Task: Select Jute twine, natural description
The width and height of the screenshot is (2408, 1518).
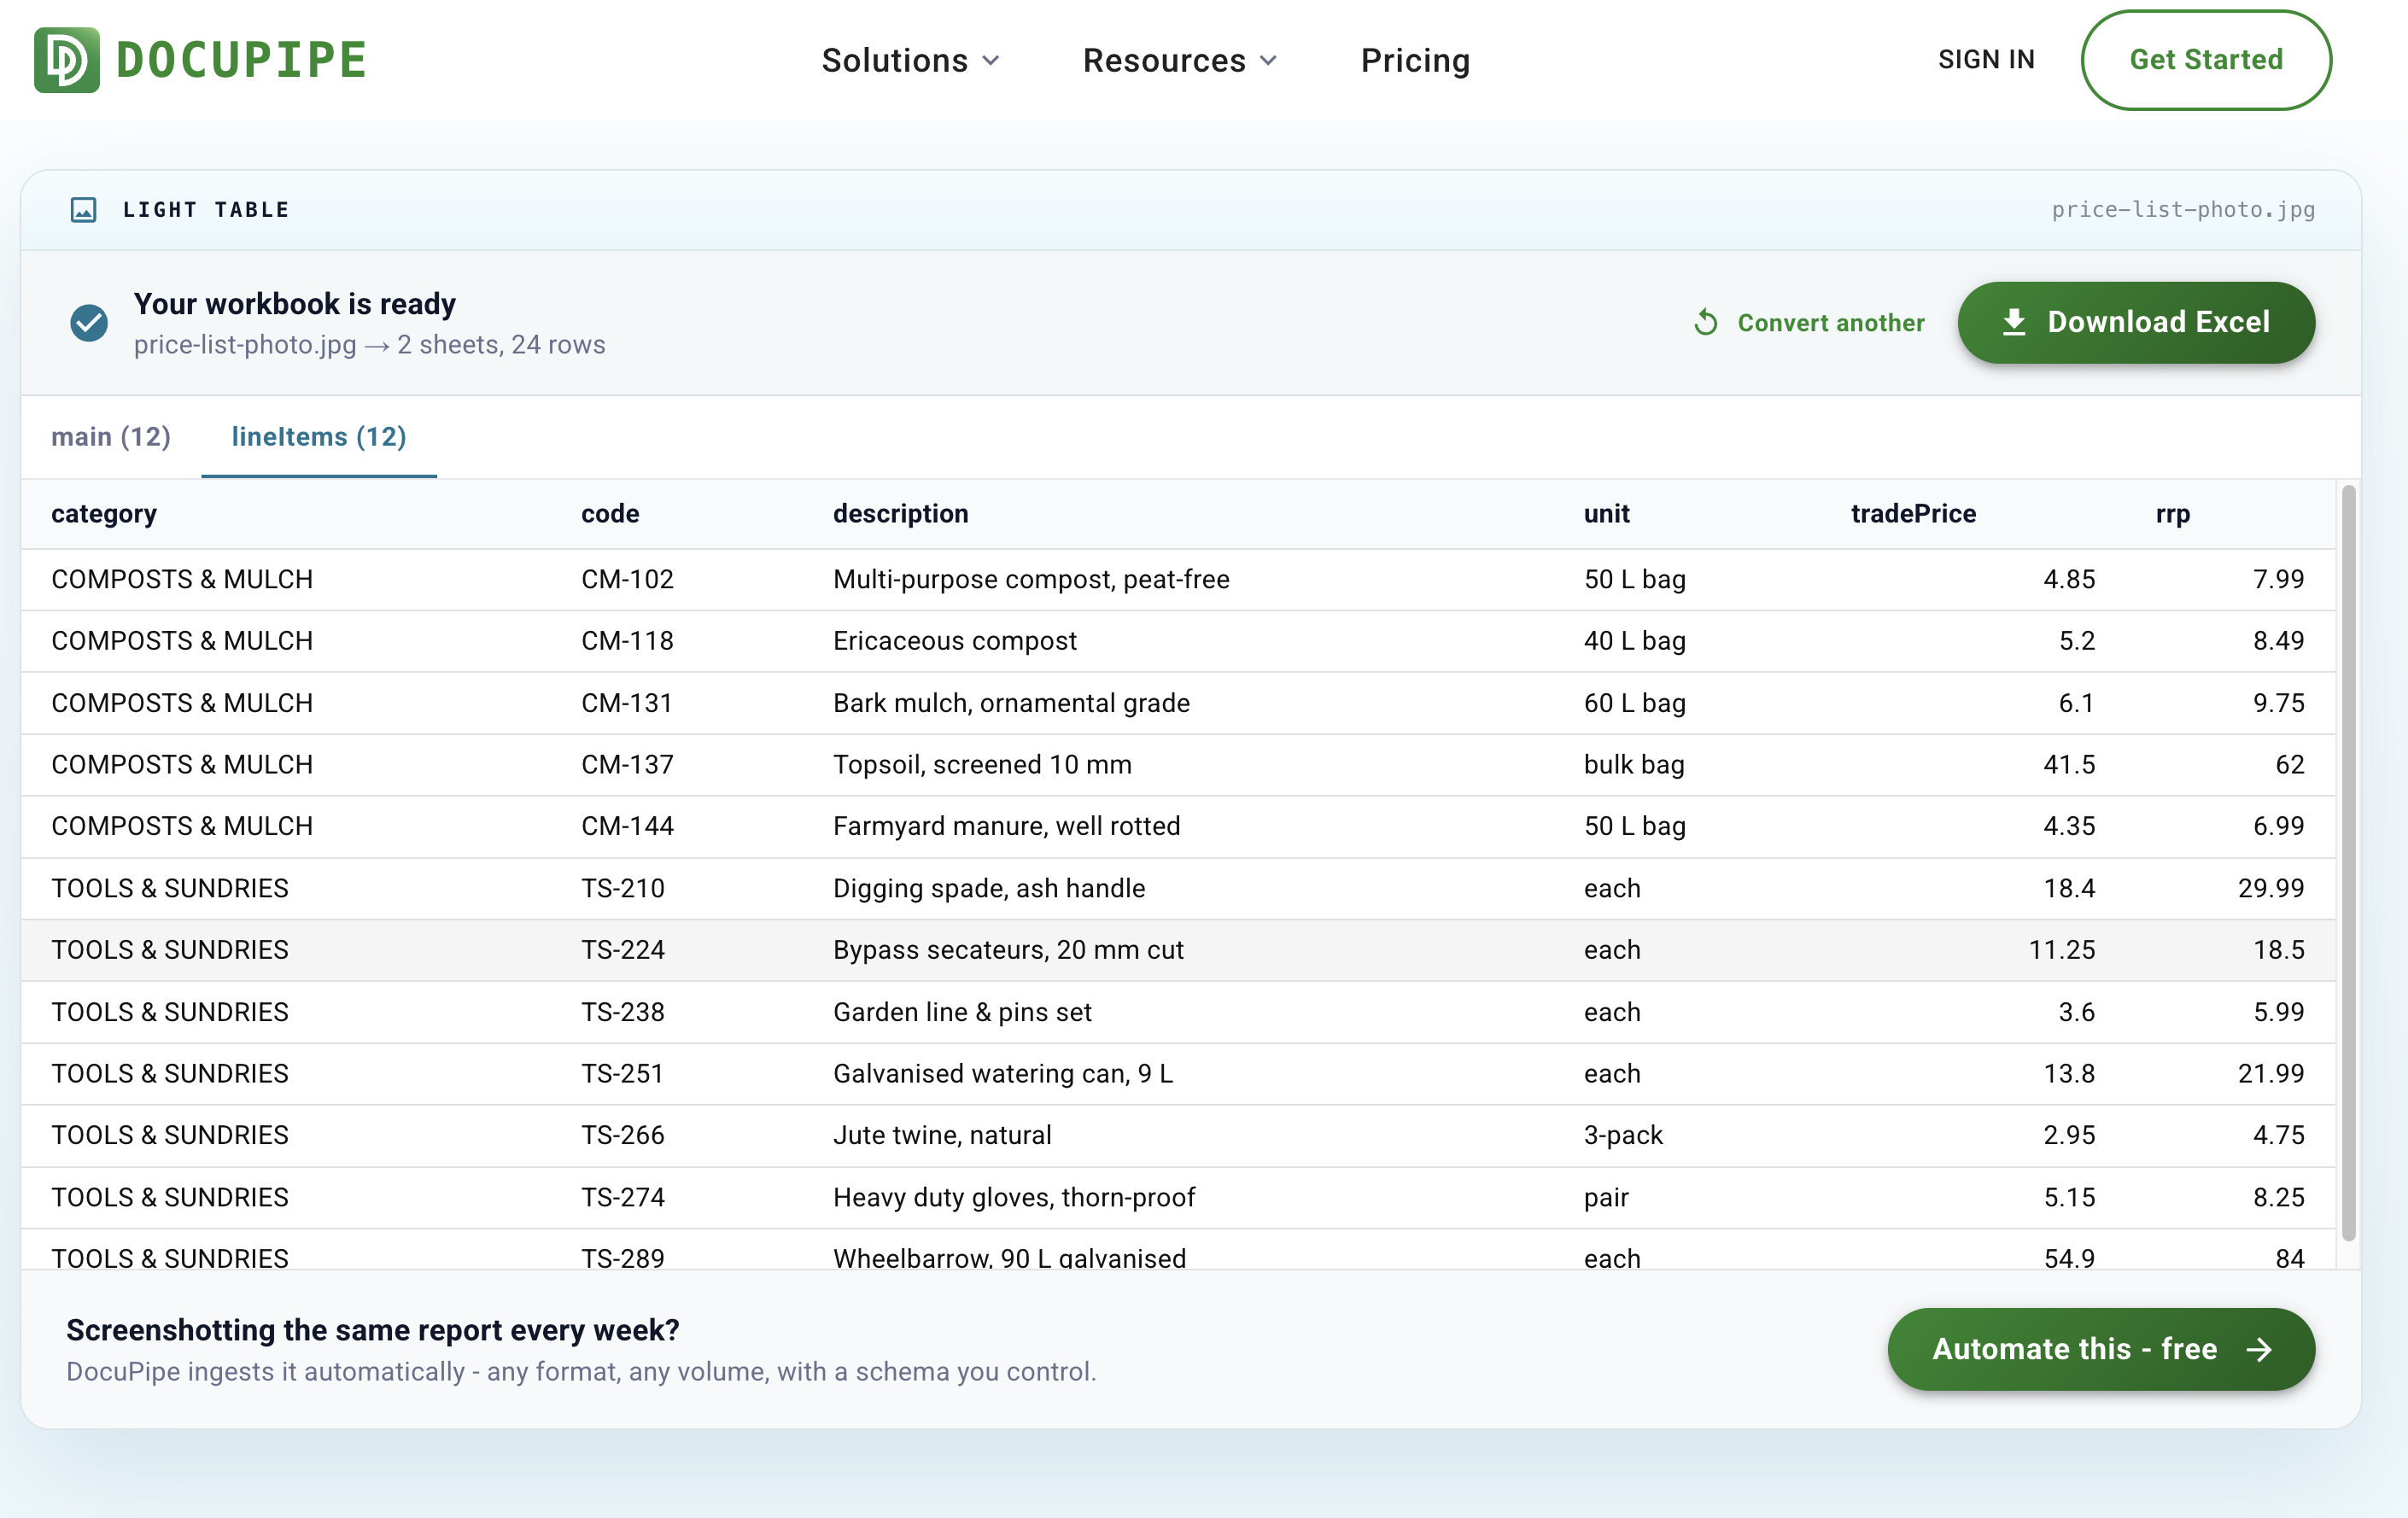Action: (x=942, y=1135)
